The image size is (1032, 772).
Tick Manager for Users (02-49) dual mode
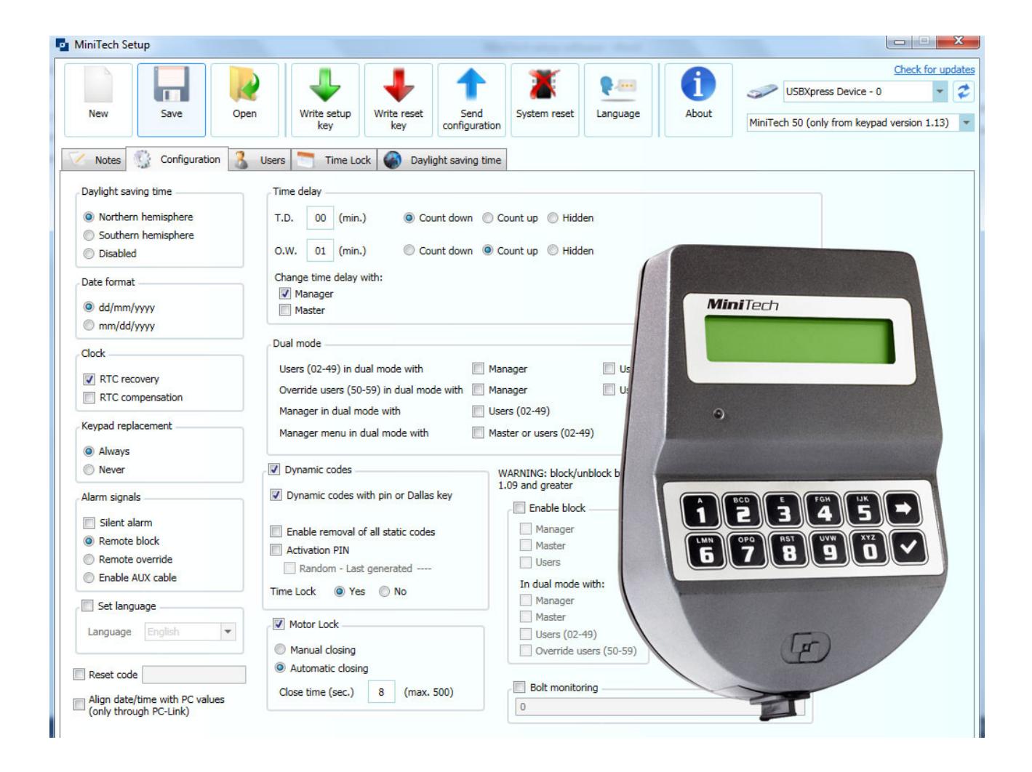(478, 369)
